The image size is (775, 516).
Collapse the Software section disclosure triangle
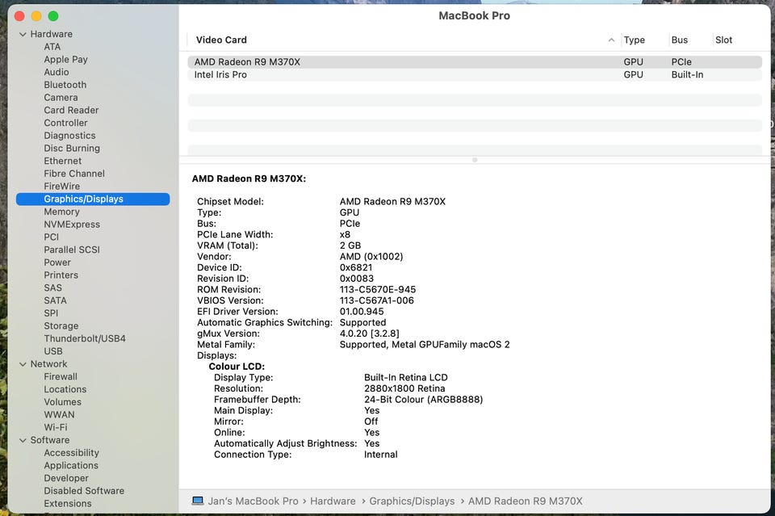pos(23,440)
